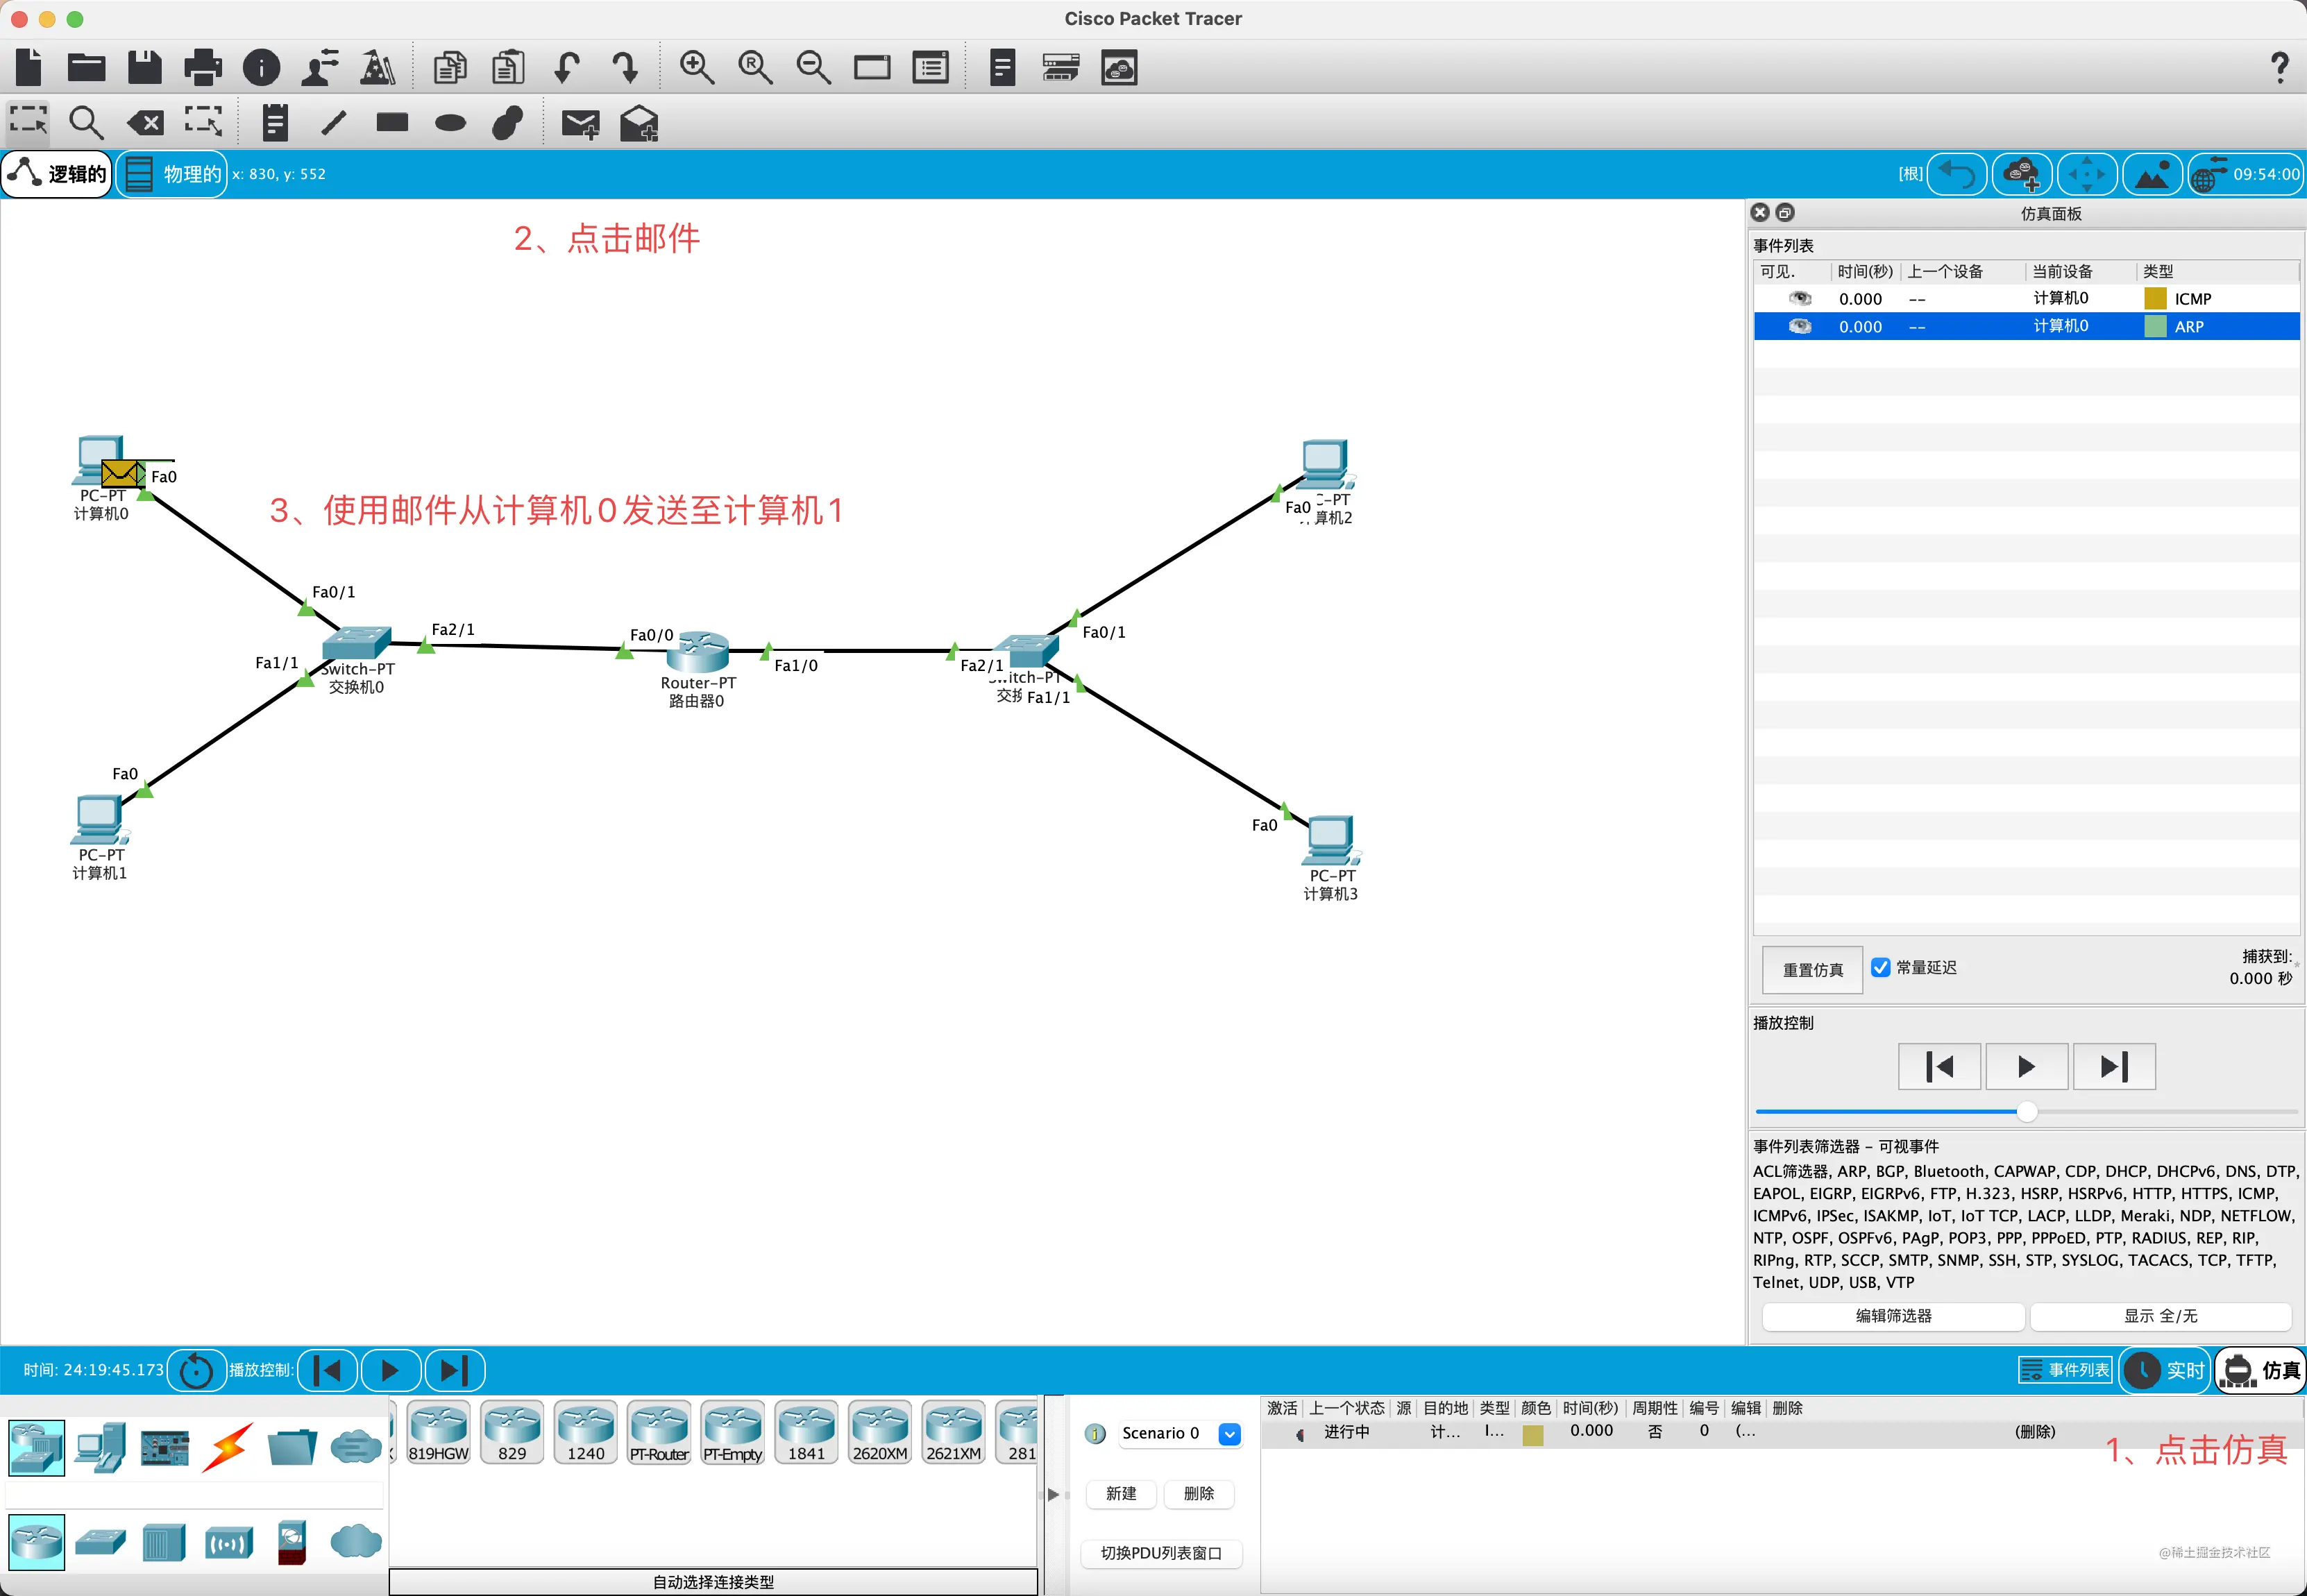Click the PDU row color swatch

pos(1532,1434)
